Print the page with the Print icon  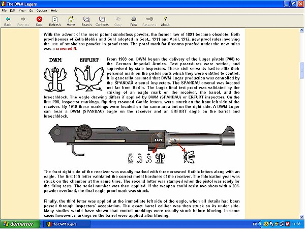(x=133, y=21)
